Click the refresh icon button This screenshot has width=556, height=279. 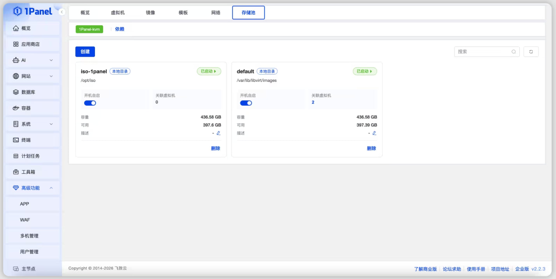pyautogui.click(x=531, y=52)
